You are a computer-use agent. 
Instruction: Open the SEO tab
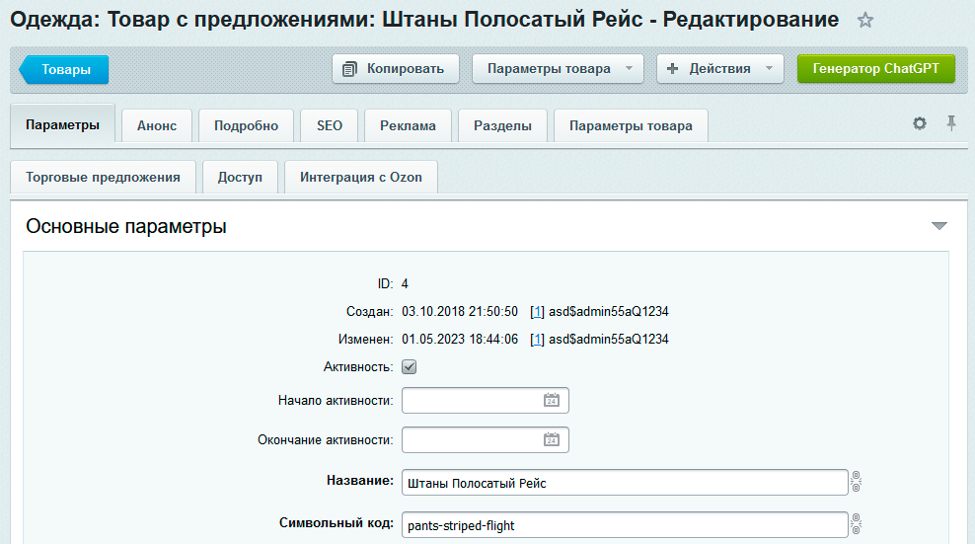tap(330, 125)
